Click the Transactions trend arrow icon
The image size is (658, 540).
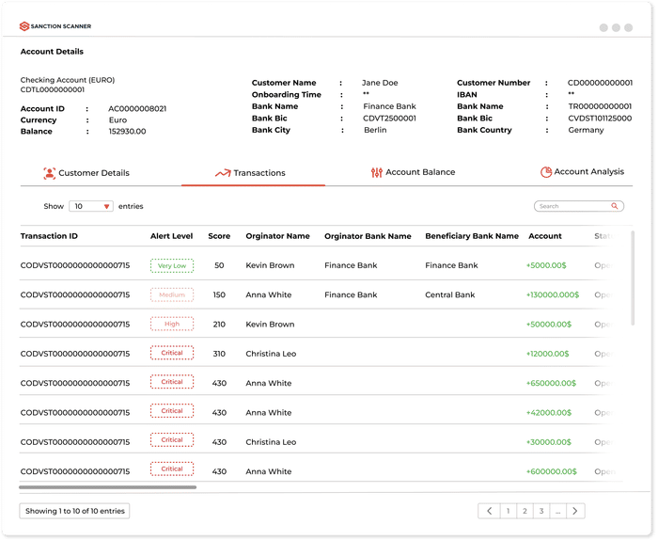(223, 173)
